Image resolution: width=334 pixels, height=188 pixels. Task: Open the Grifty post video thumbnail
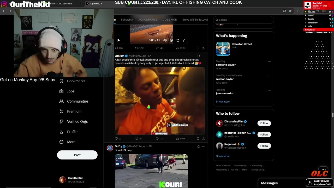151,171
